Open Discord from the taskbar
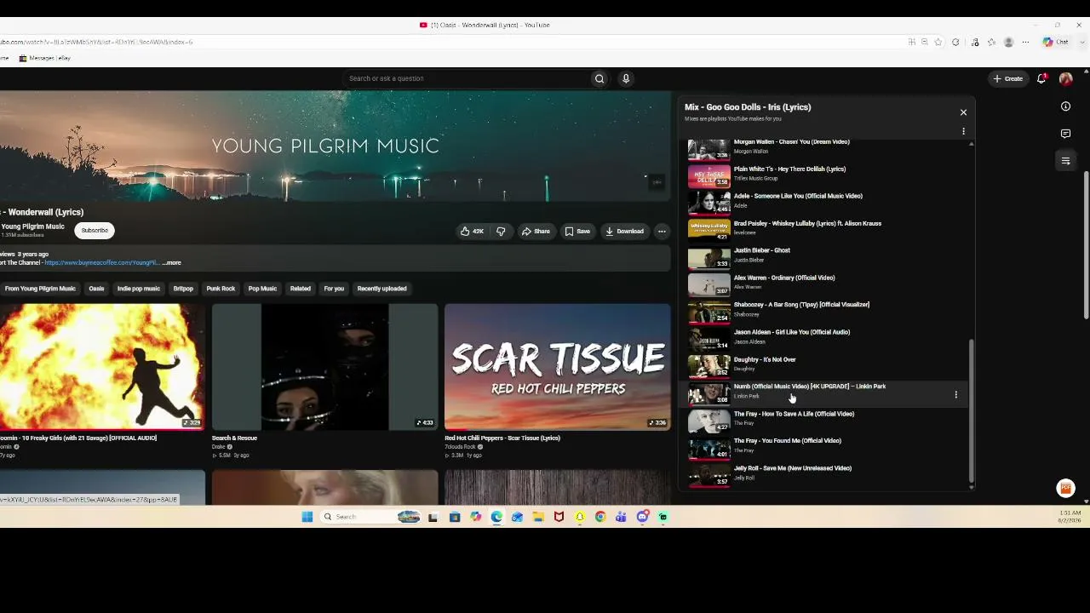Image resolution: width=1090 pixels, height=613 pixels. click(x=642, y=517)
